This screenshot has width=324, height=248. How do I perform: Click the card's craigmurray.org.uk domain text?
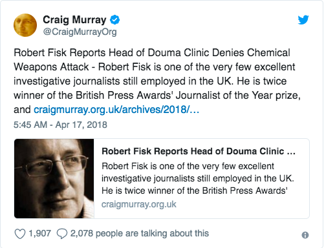139,204
